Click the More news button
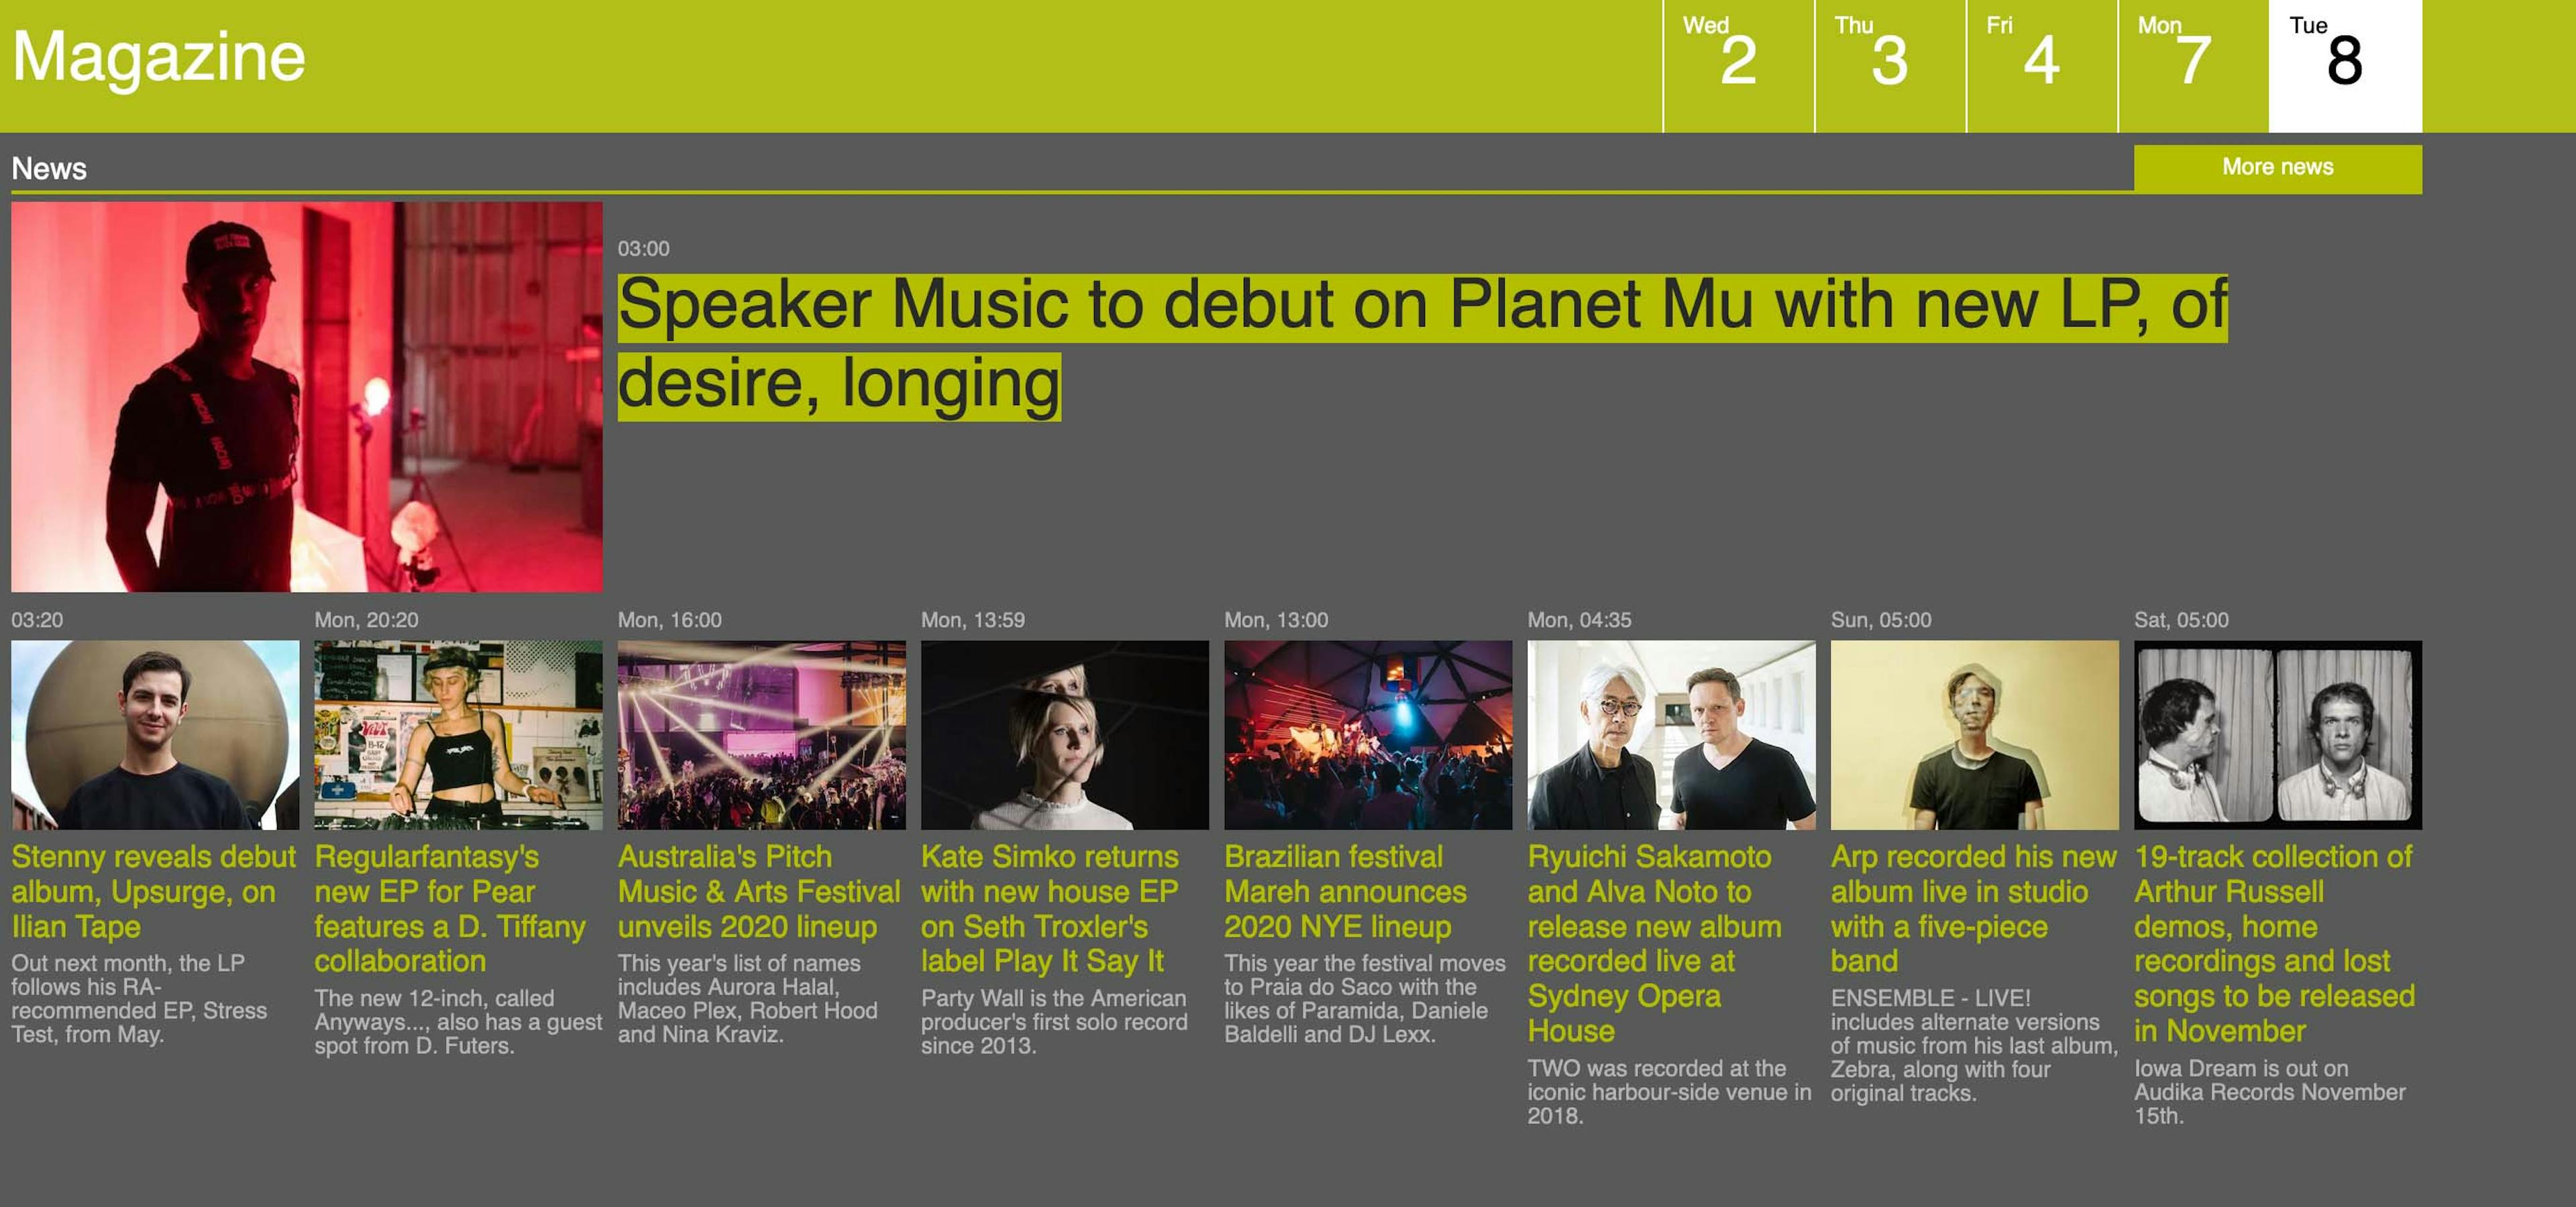 tap(2277, 168)
